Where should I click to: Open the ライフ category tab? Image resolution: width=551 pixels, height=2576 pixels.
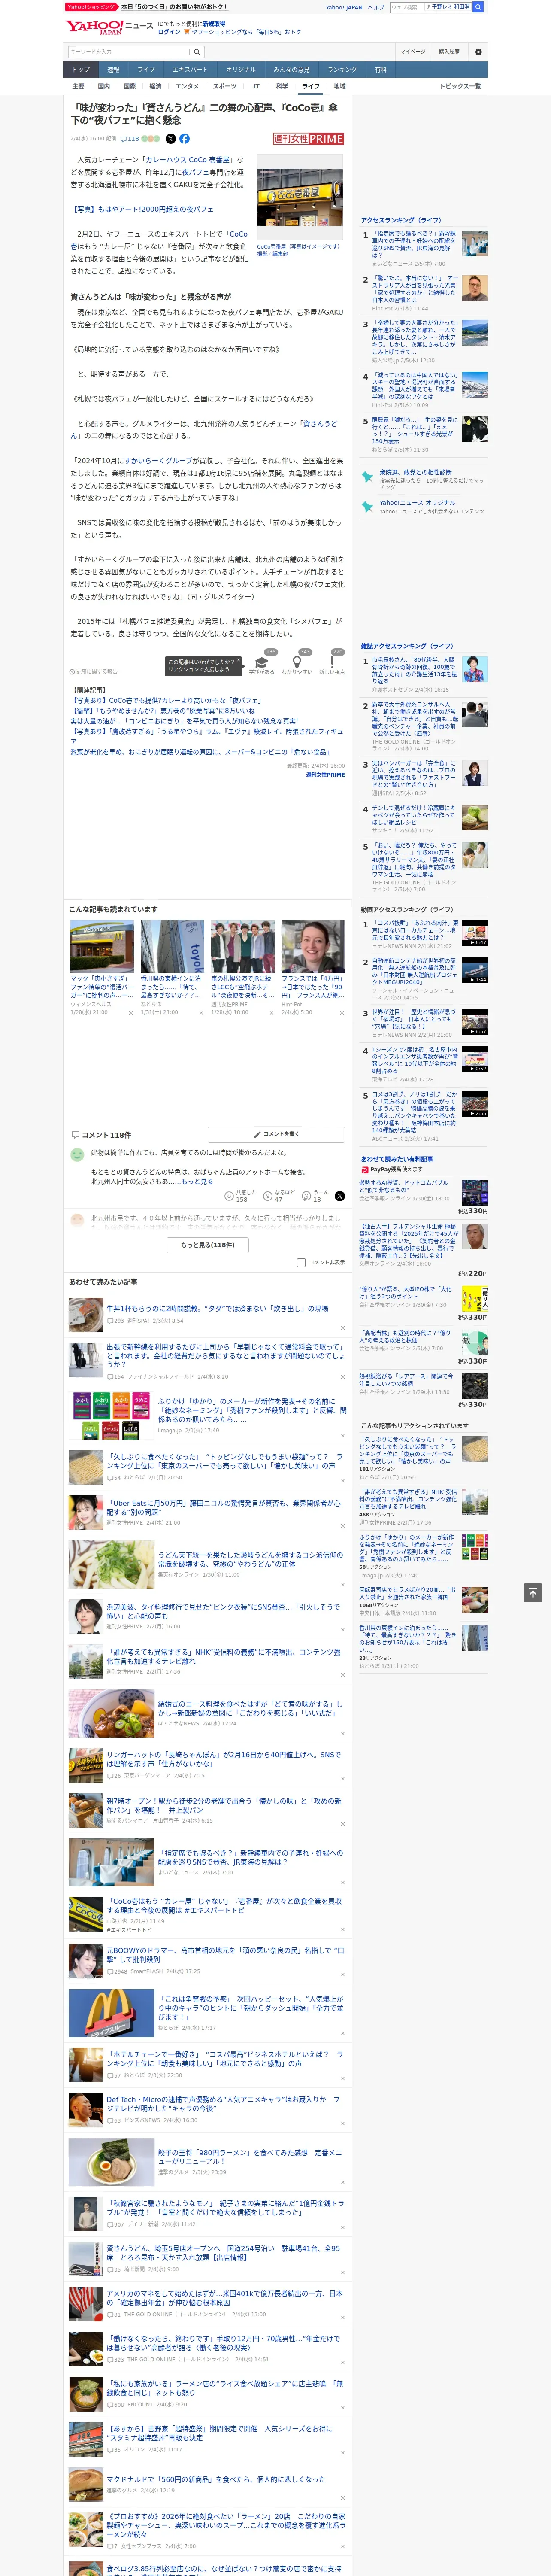(x=311, y=86)
